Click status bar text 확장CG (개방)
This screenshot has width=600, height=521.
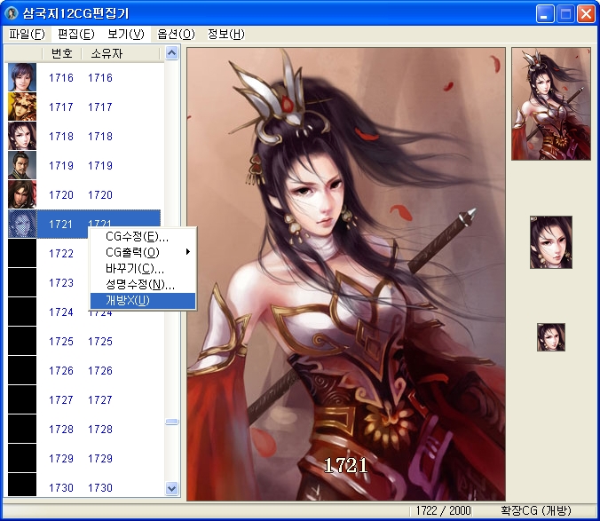(536, 510)
